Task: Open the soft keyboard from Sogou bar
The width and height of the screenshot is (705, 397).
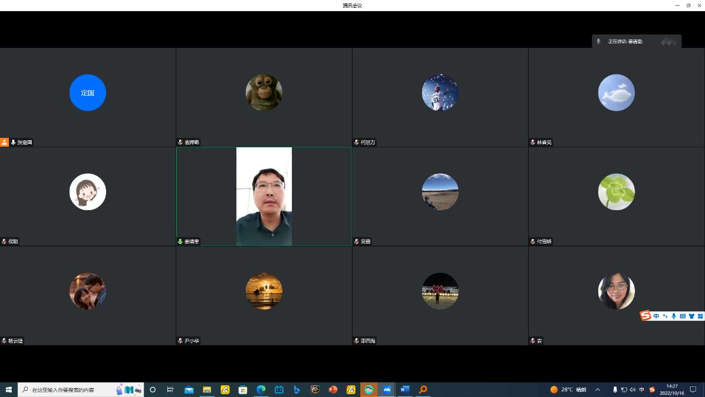Action: (683, 316)
